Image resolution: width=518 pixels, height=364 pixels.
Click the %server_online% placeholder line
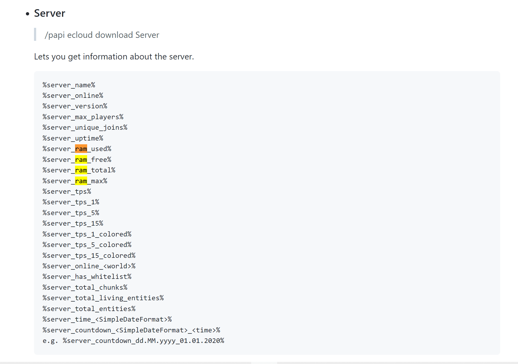(73, 96)
